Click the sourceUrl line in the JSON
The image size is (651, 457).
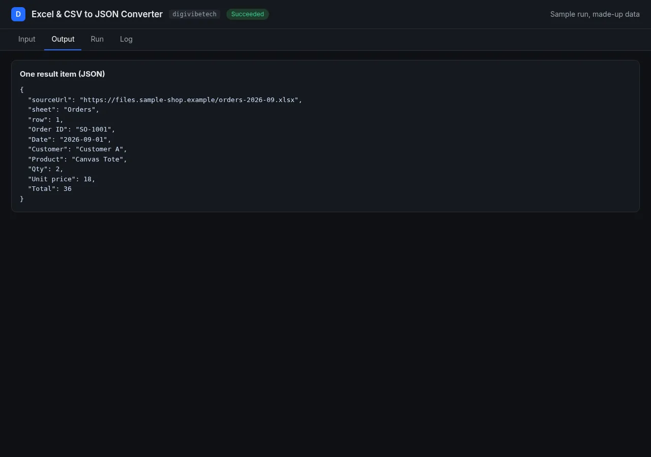[165, 100]
